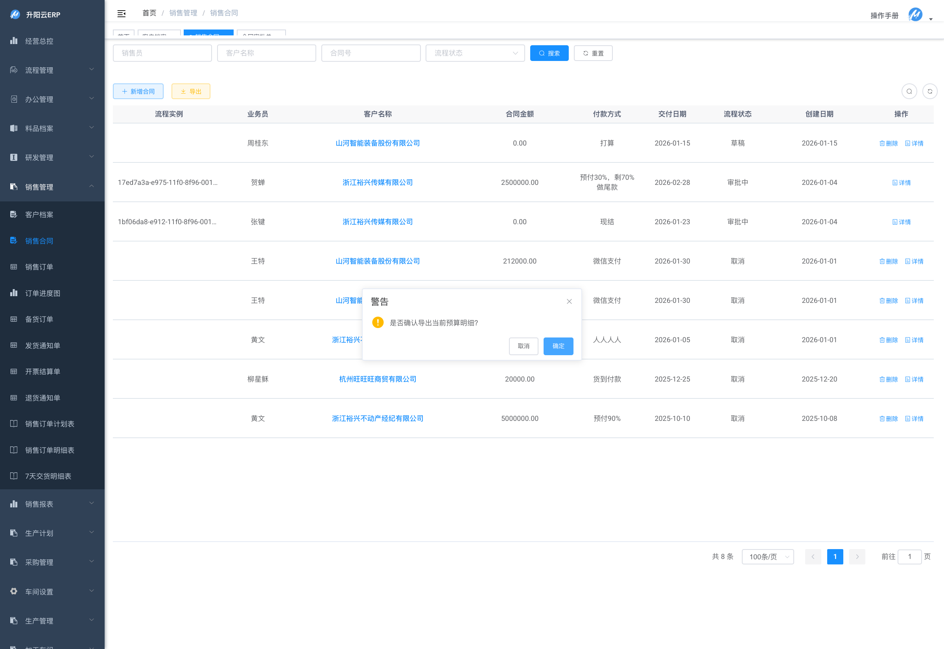The width and height of the screenshot is (944, 649).
Task: Open the 销售订单 menu item
Action: [39, 267]
